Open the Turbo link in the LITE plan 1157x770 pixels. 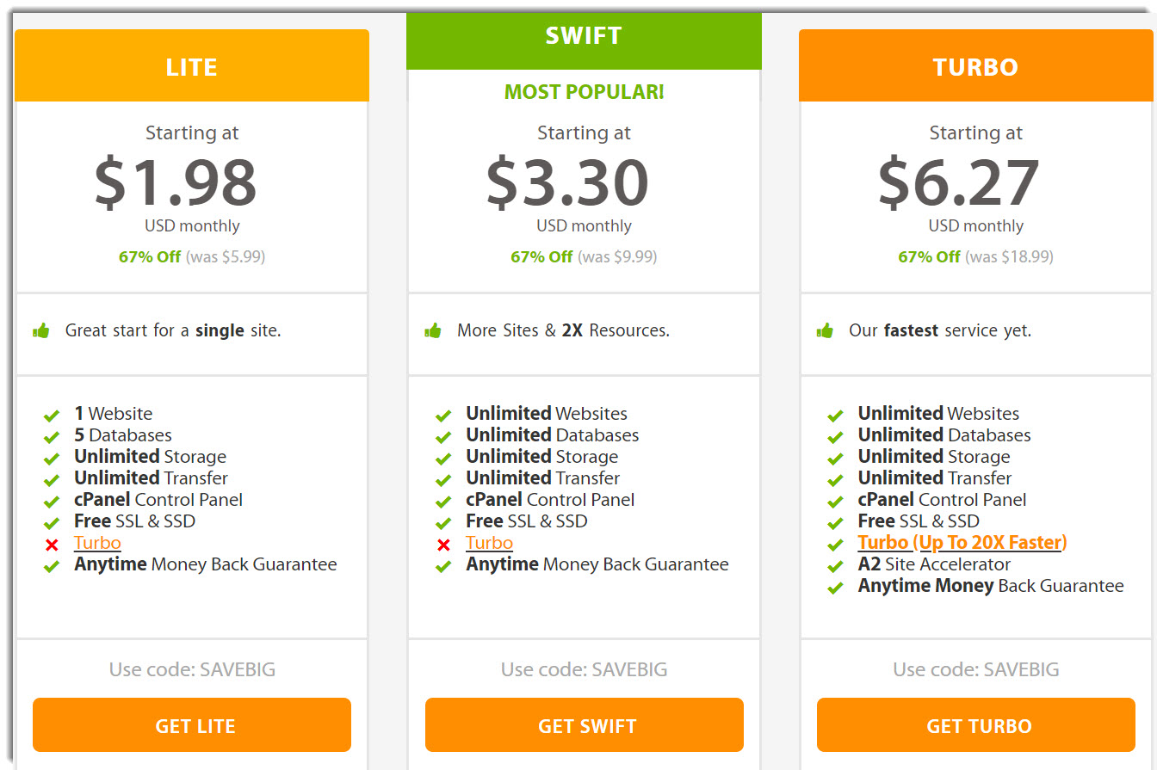coord(97,542)
